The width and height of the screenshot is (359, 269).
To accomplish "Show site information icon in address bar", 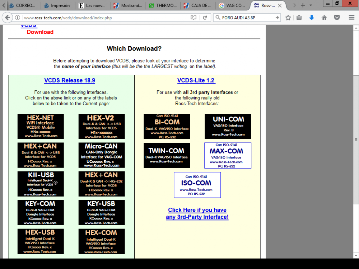I will [x=18, y=18].
